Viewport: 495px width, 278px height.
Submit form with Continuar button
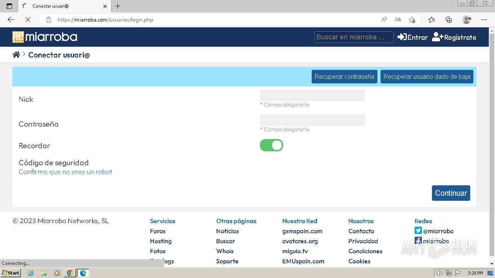pos(451,193)
